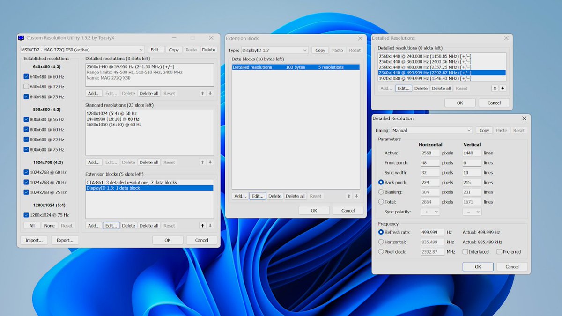
Task: Select Refresh rate frequency radio button
Action: click(381, 232)
